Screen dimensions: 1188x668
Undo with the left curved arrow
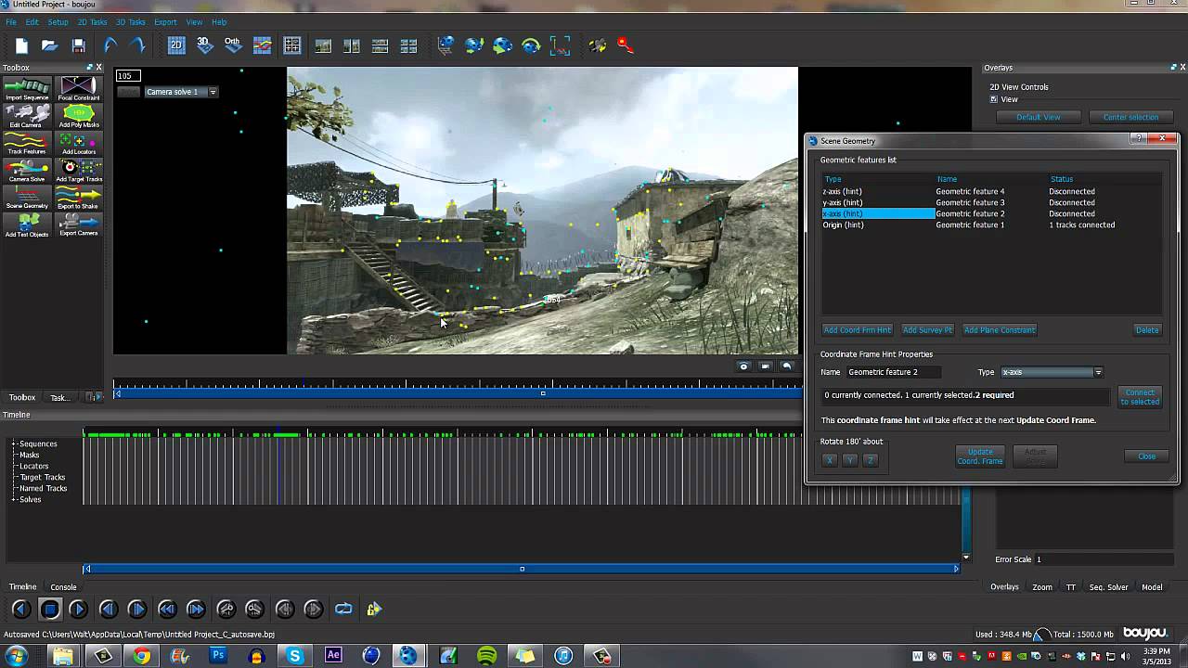click(x=110, y=45)
